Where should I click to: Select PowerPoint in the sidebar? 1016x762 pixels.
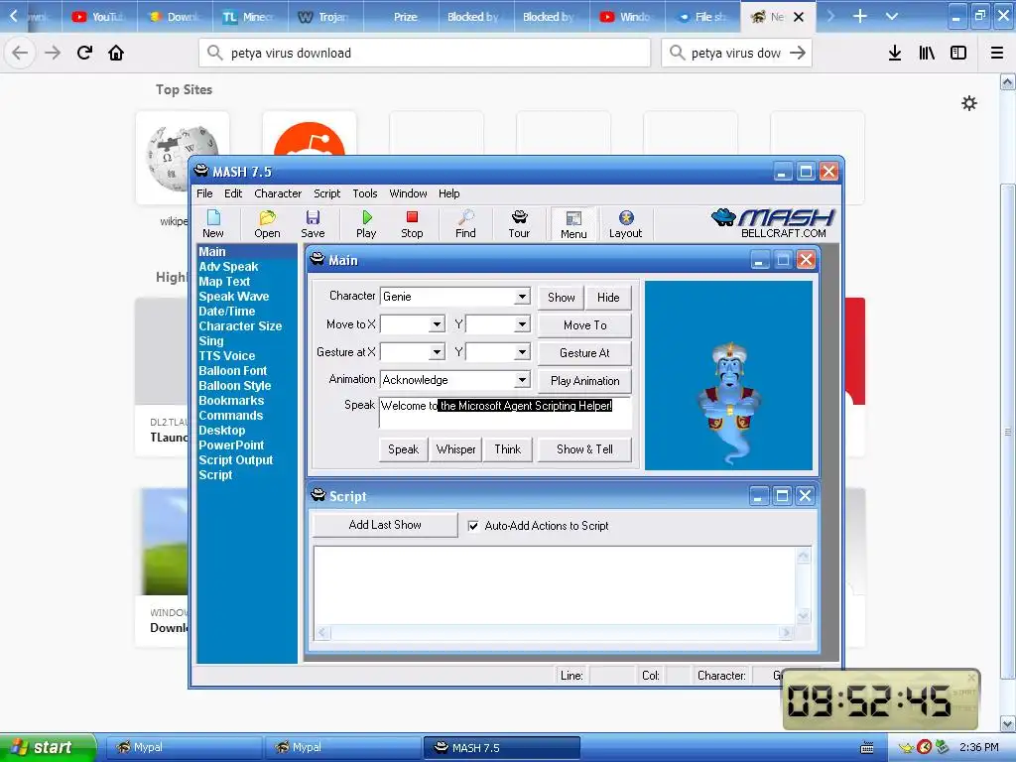click(x=231, y=445)
